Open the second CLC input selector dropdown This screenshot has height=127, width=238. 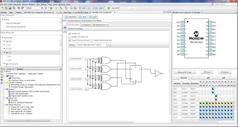87,69
